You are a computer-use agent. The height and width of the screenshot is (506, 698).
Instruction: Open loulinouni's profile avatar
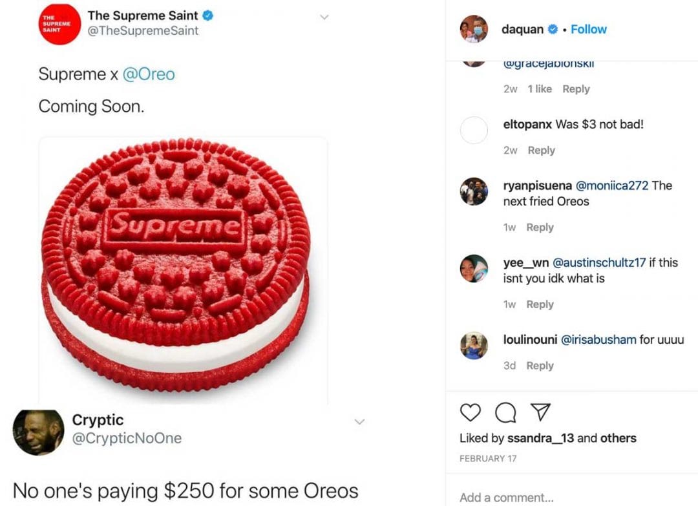point(473,345)
